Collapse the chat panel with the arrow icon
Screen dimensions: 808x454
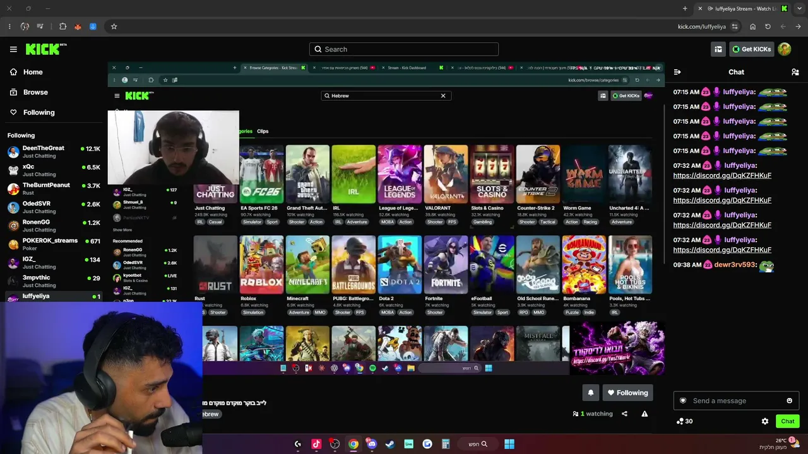tap(677, 72)
